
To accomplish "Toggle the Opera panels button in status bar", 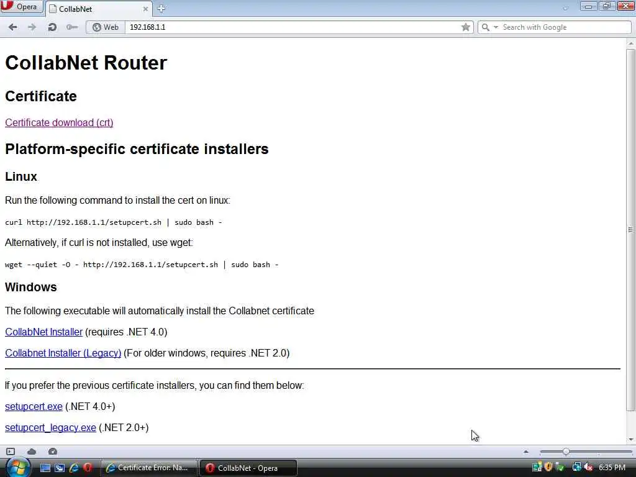I will click(x=11, y=452).
